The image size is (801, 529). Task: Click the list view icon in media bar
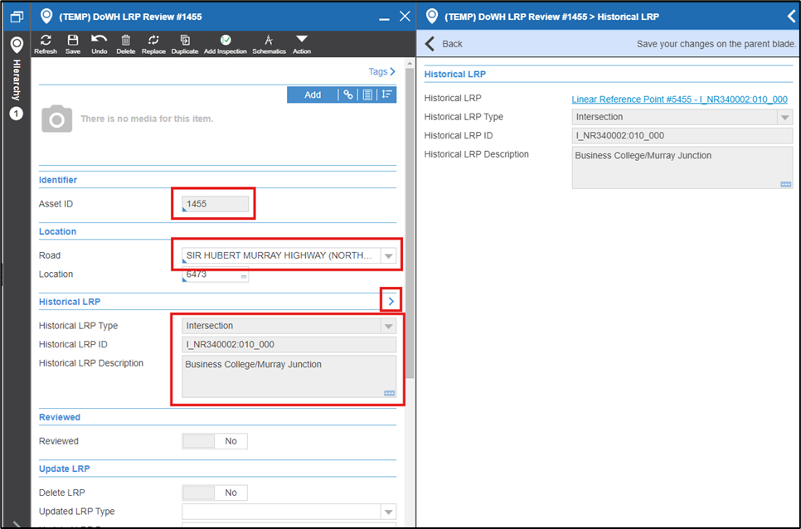tap(367, 95)
